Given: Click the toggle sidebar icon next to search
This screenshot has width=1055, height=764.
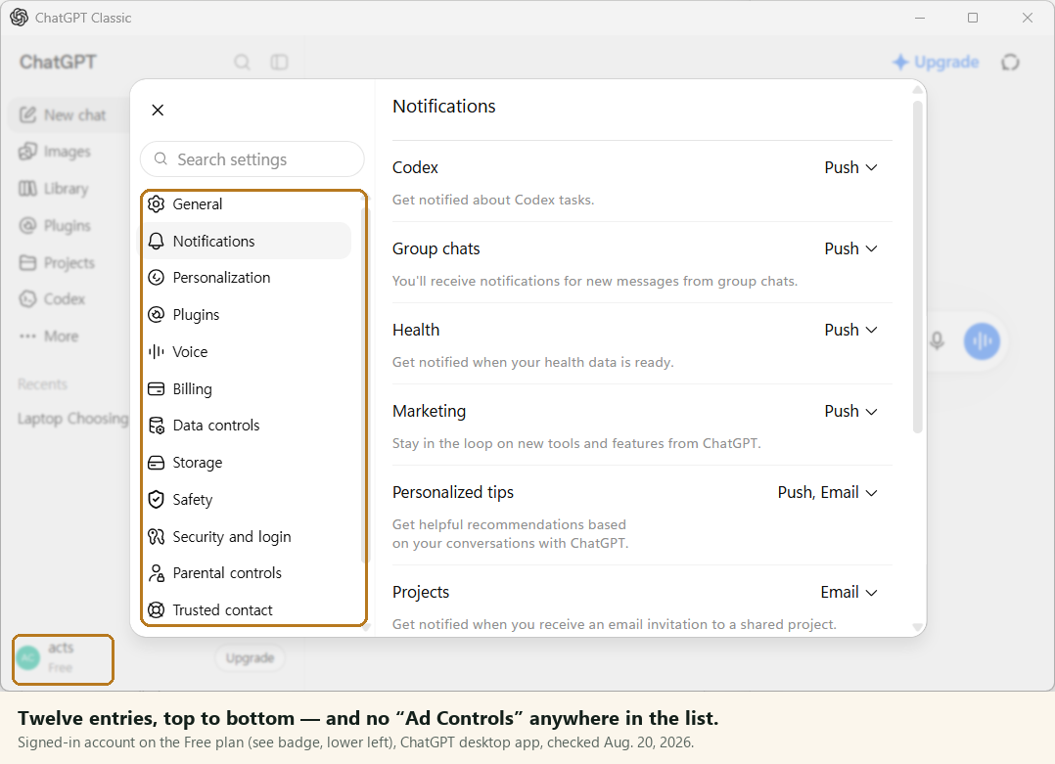Looking at the screenshot, I should pos(279,63).
